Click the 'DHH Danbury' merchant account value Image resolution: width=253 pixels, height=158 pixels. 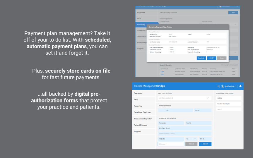tap(172, 37)
